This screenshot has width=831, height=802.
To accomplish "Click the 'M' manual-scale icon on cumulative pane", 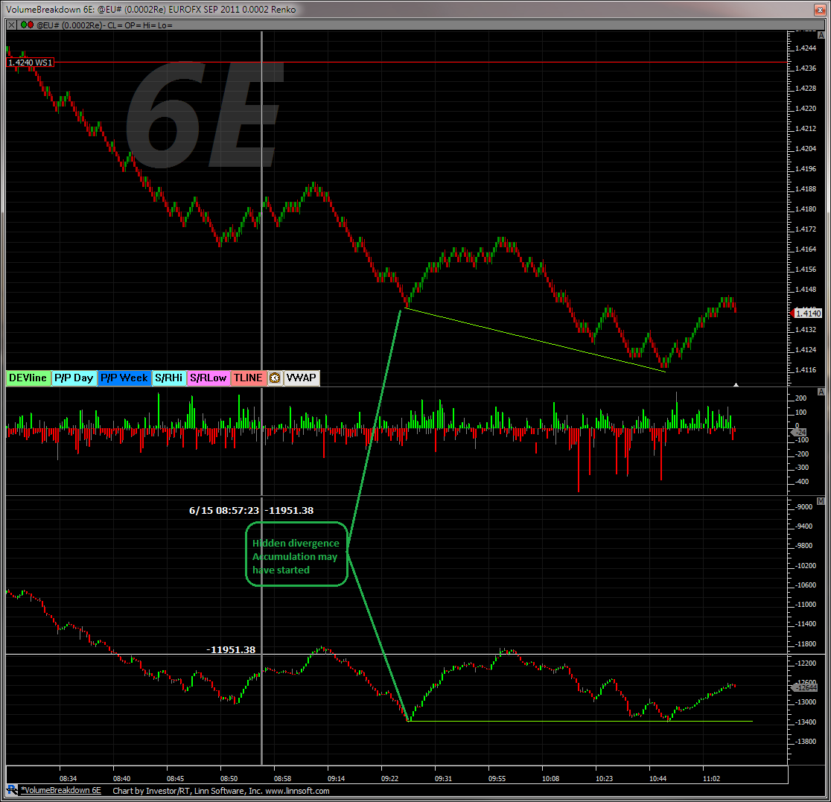I will click(x=821, y=501).
